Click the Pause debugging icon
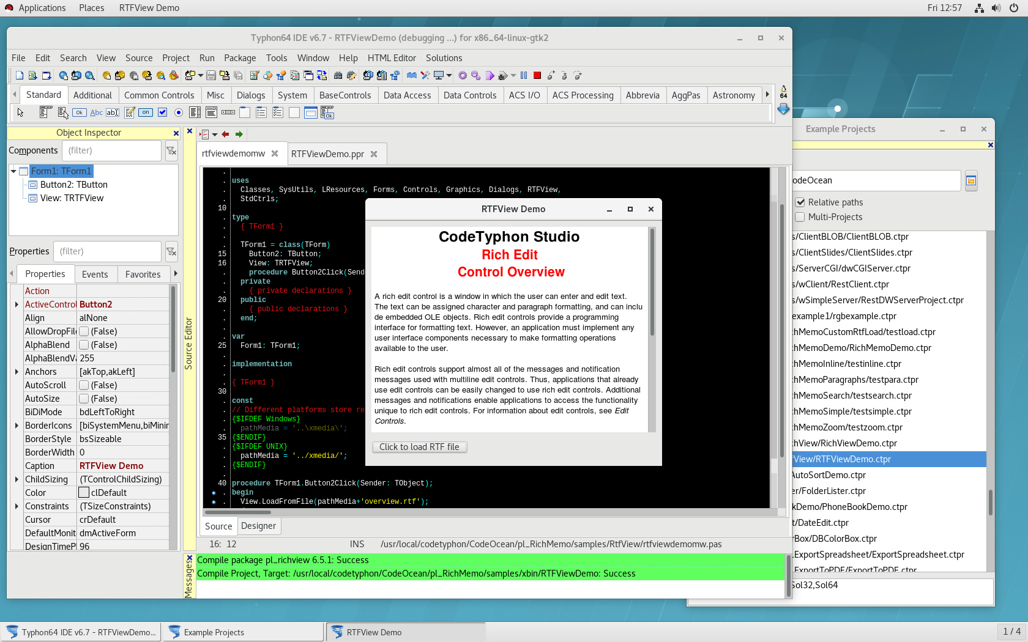This screenshot has height=642, width=1028. click(x=524, y=75)
